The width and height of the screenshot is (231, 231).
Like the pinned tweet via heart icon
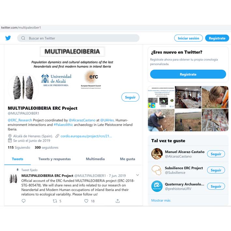point(86,201)
